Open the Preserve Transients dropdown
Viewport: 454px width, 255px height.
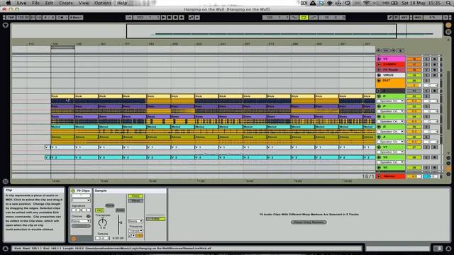(135, 231)
